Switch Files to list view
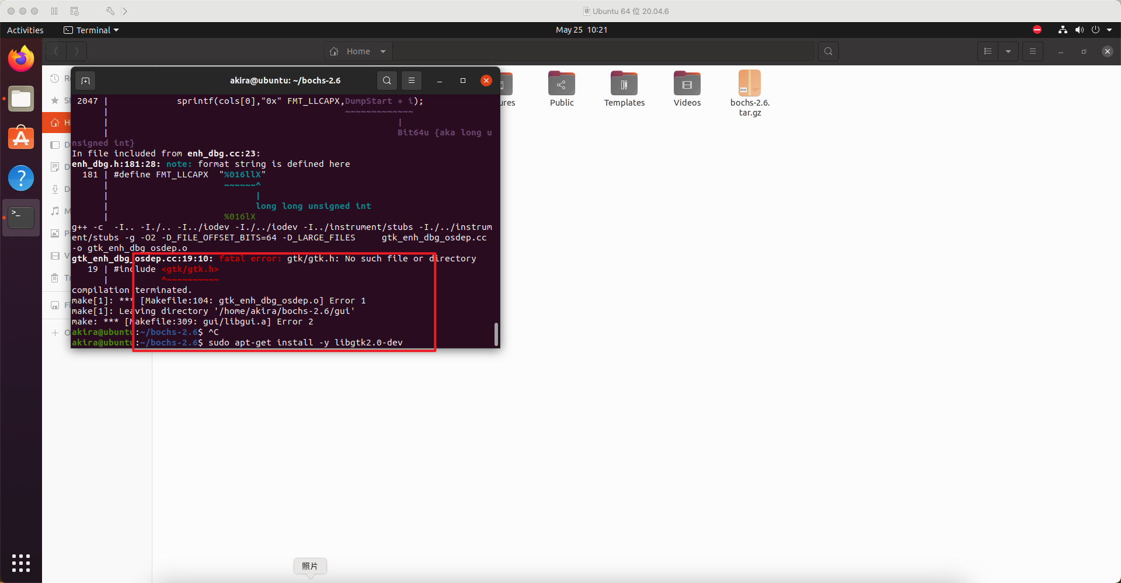 (988, 51)
